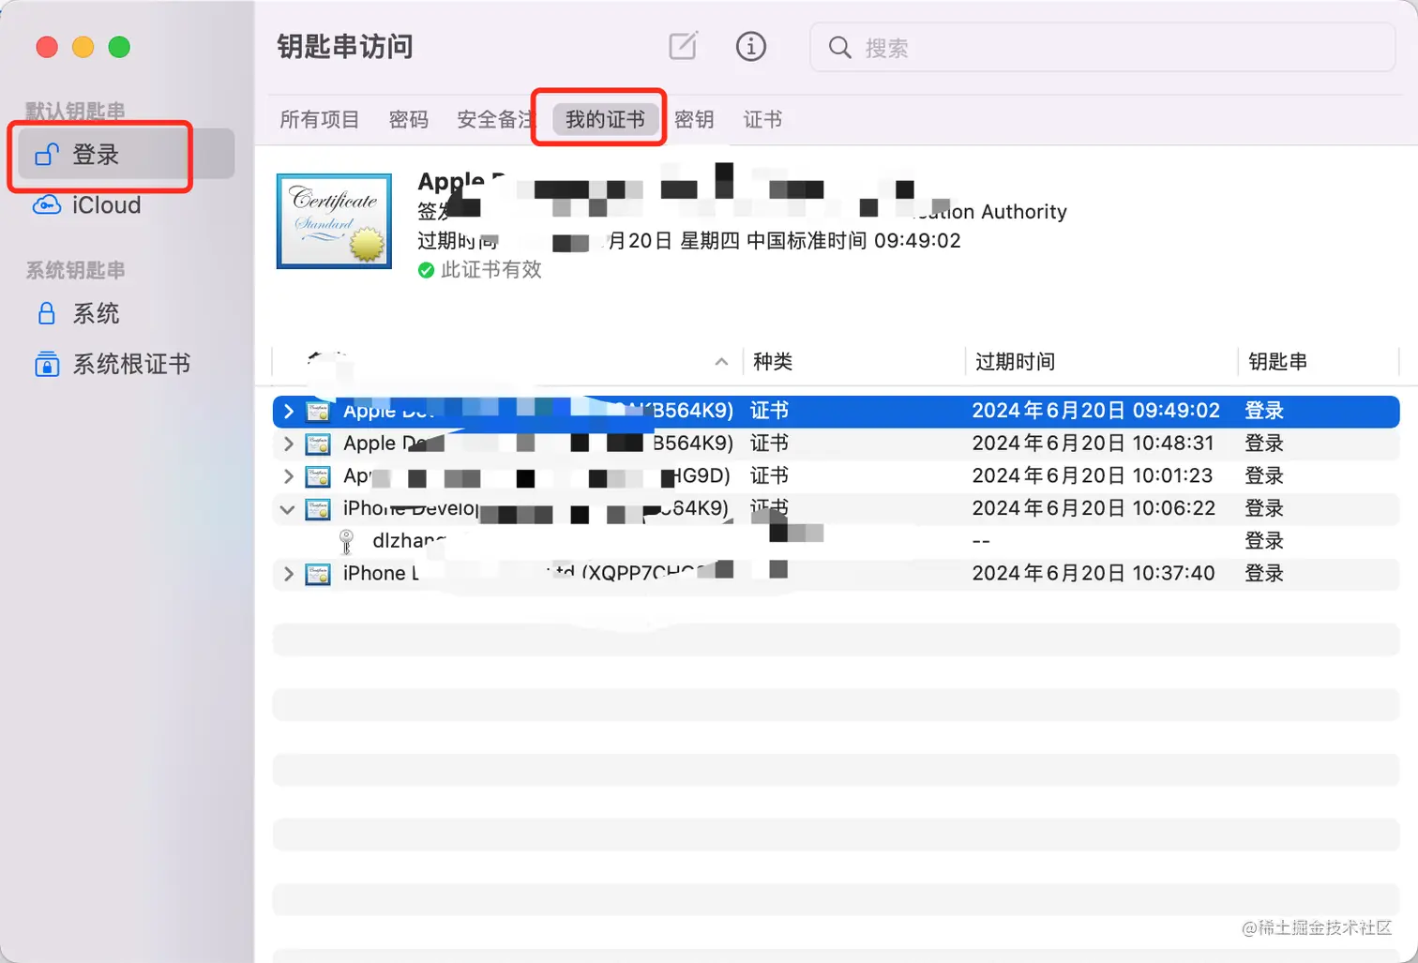Click expiry 2024年6月20日 10:48:31
The height and width of the screenshot is (963, 1418).
(1093, 444)
